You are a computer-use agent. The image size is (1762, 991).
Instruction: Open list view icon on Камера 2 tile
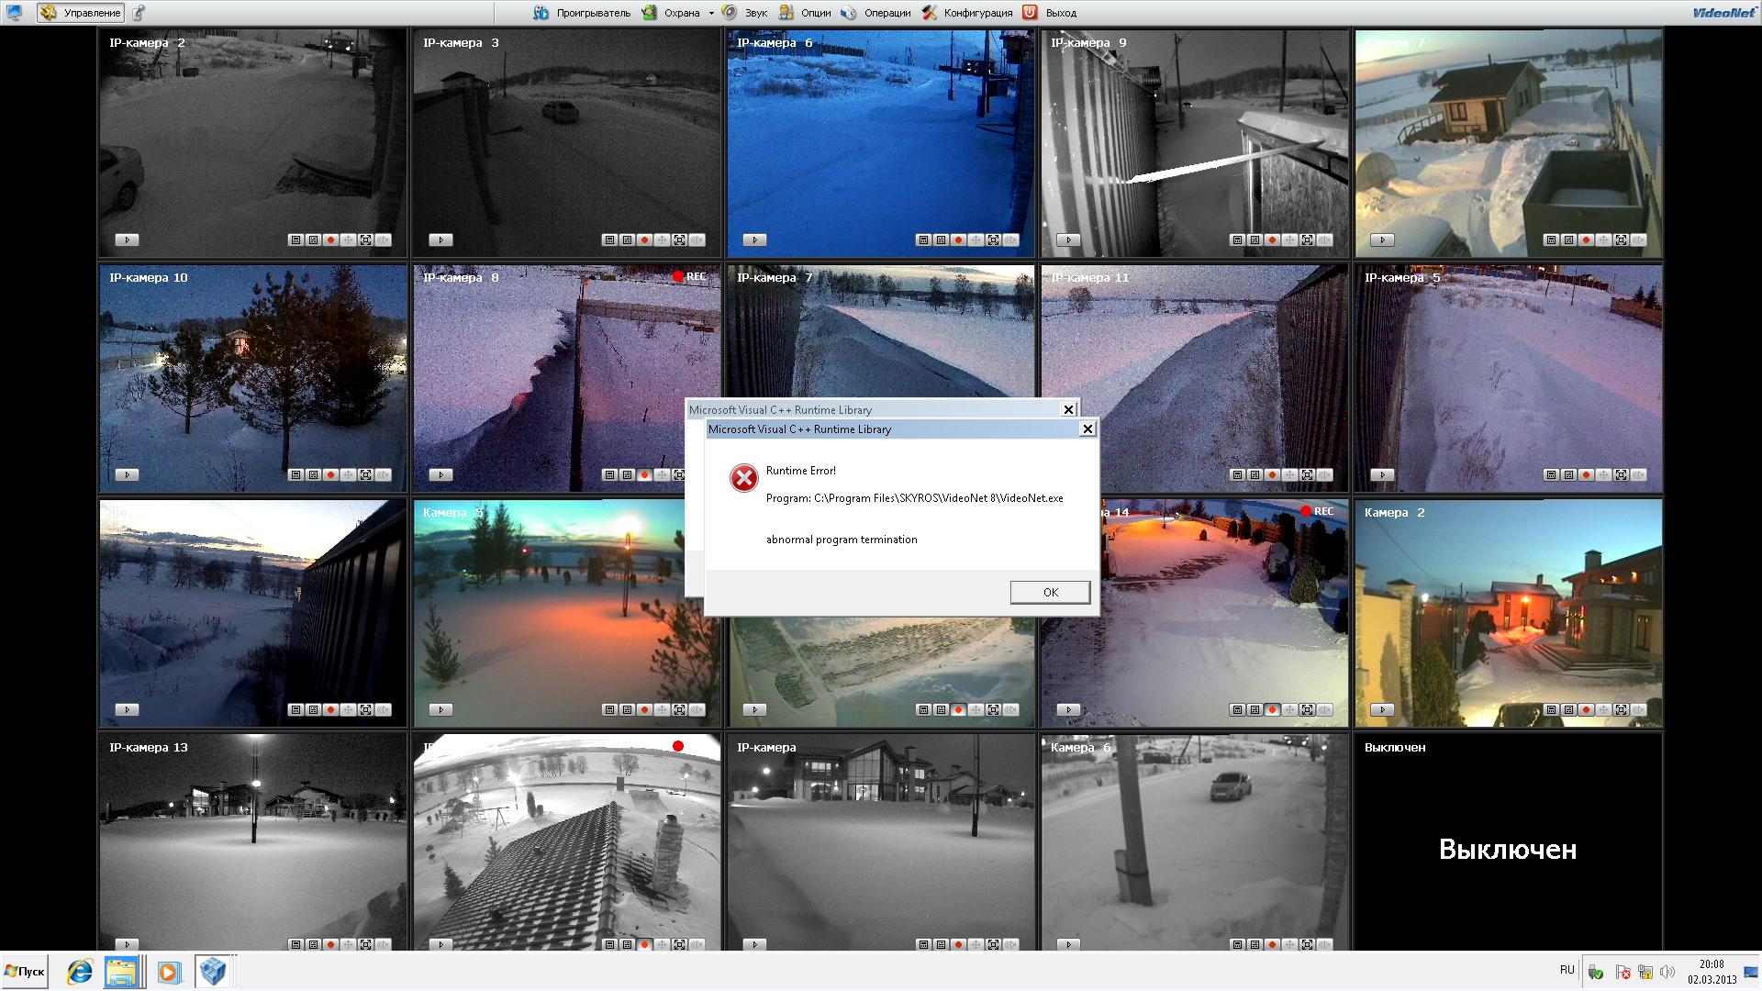[x=1568, y=710]
